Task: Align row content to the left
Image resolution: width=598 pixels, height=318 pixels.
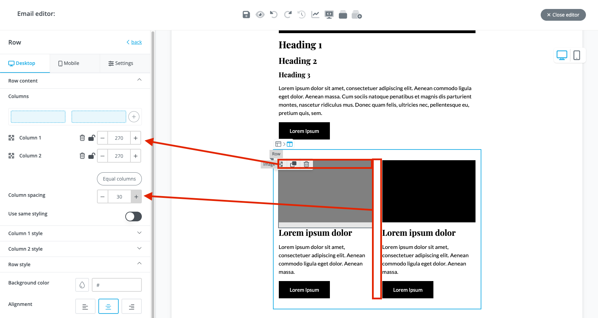Action: (x=85, y=306)
